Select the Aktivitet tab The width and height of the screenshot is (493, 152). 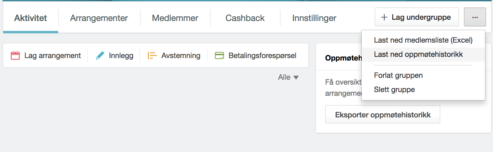30,18
